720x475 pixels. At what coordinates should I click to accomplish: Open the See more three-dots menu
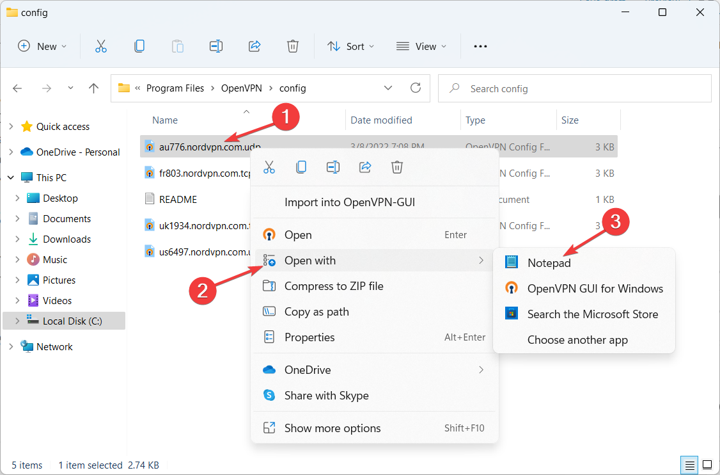coord(480,46)
